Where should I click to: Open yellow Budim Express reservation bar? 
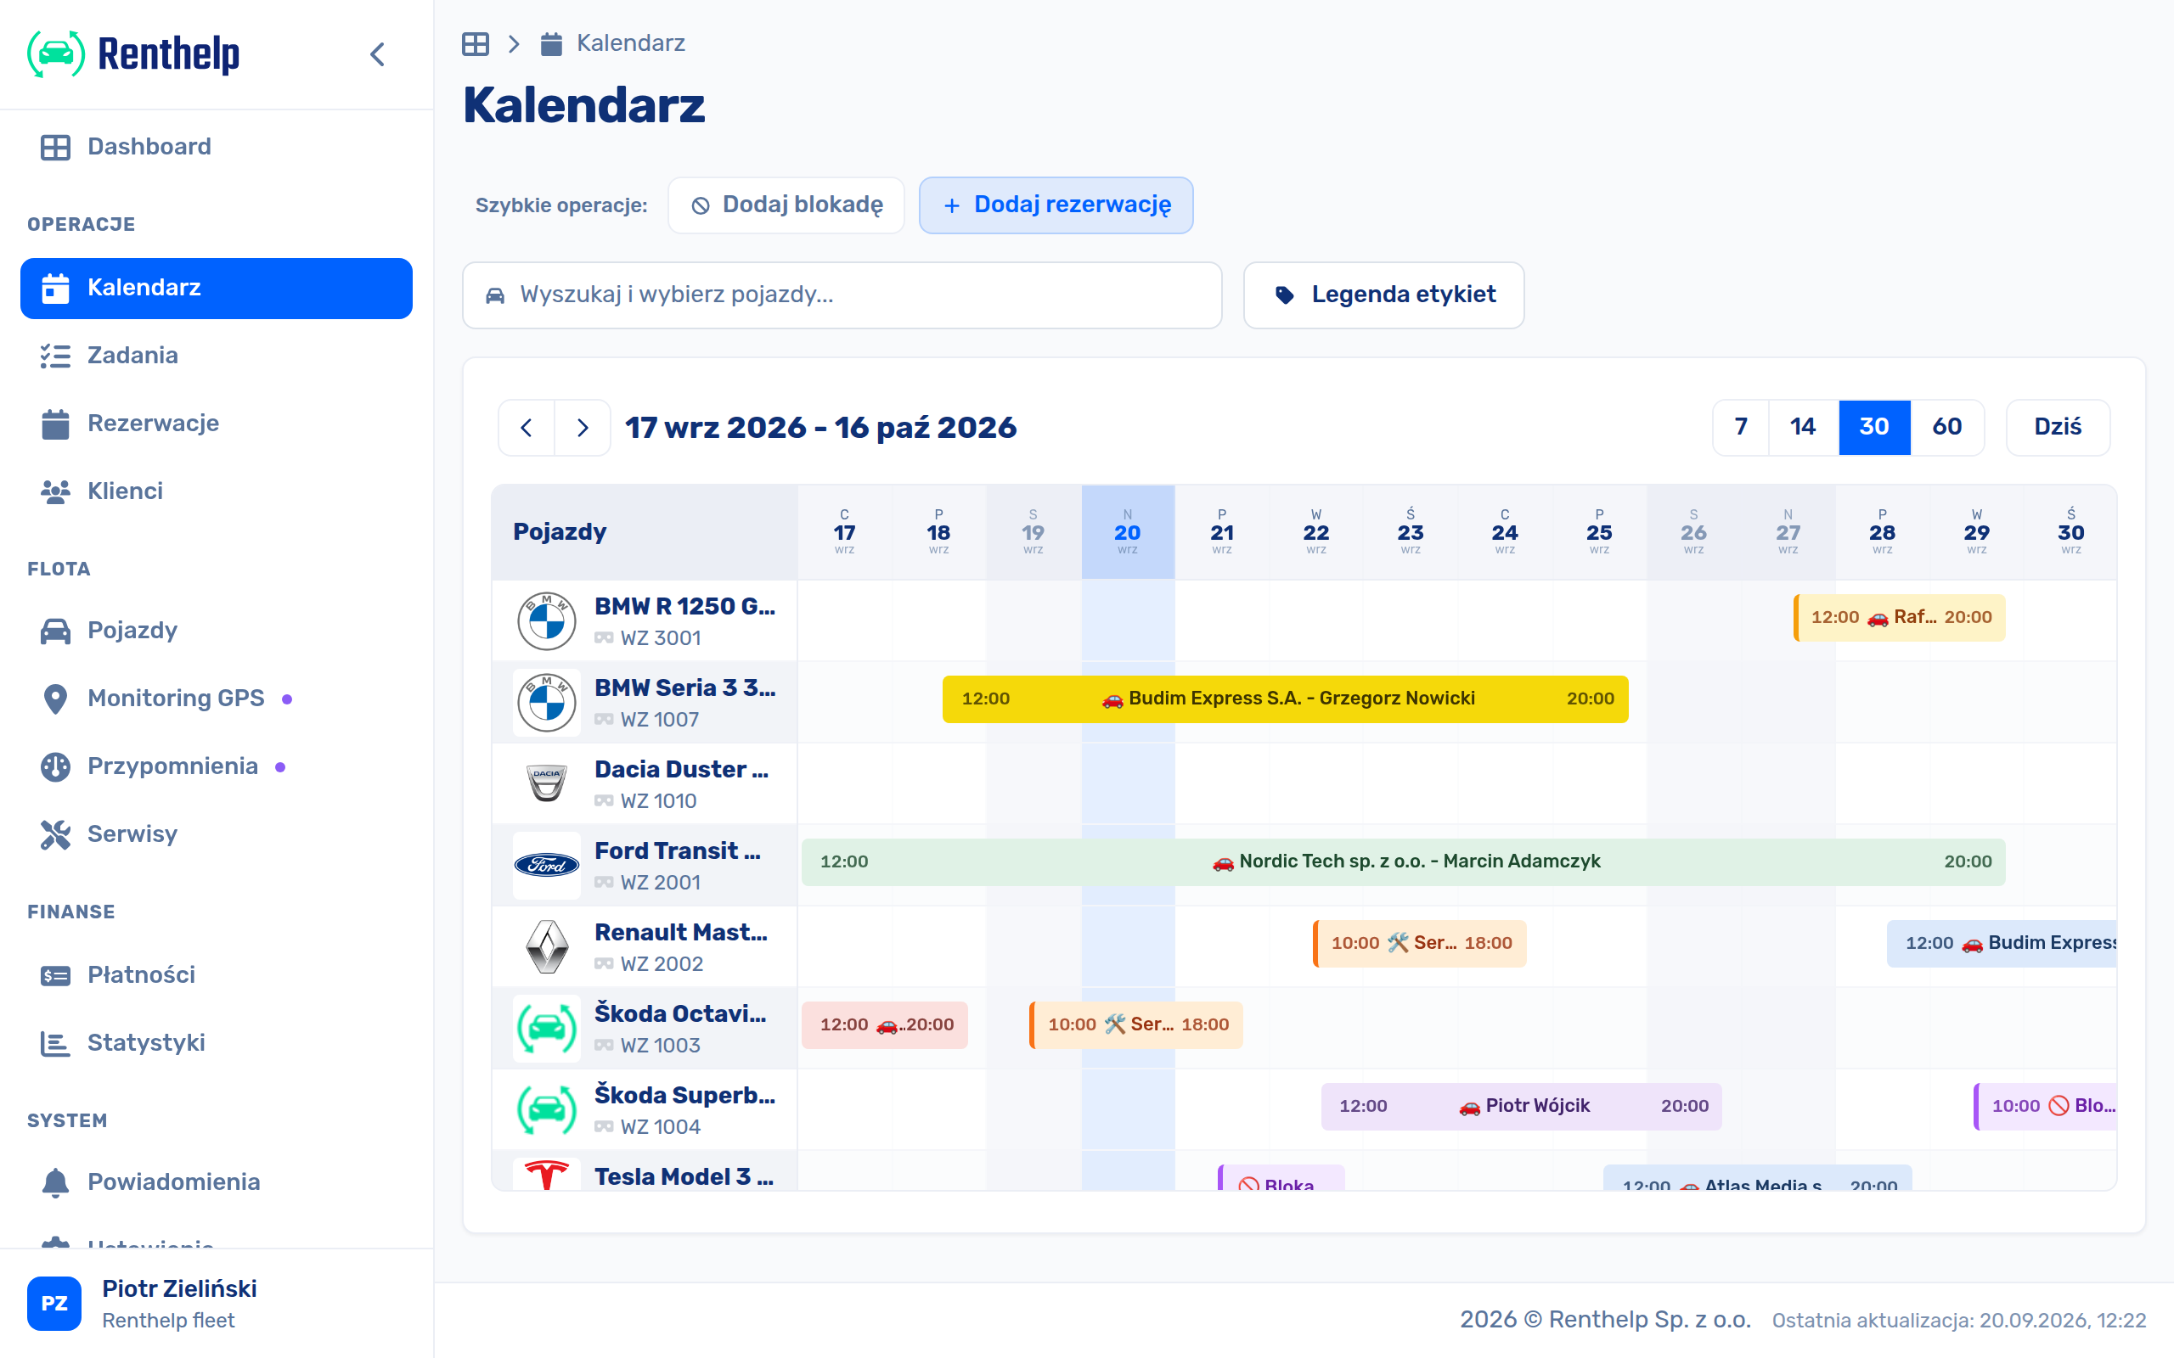click(1285, 699)
